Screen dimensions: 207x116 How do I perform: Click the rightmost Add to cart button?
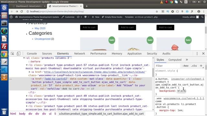click(x=165, y=27)
